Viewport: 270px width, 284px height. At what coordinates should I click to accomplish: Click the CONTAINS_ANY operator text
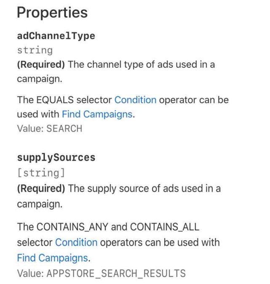[x=72, y=227]
